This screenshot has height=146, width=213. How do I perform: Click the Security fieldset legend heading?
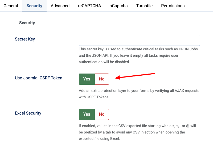pos(27,23)
